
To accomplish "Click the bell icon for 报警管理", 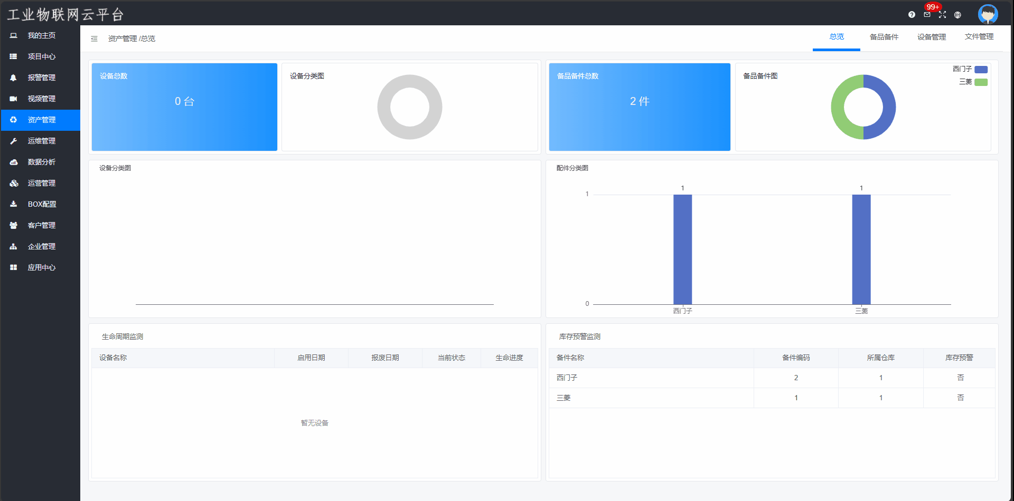I will pyautogui.click(x=14, y=78).
